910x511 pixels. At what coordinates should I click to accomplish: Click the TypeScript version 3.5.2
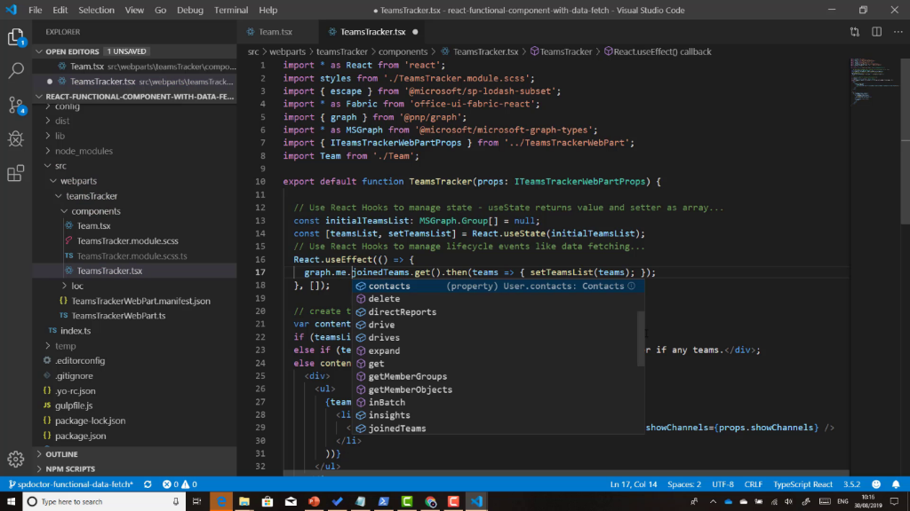[x=852, y=484]
